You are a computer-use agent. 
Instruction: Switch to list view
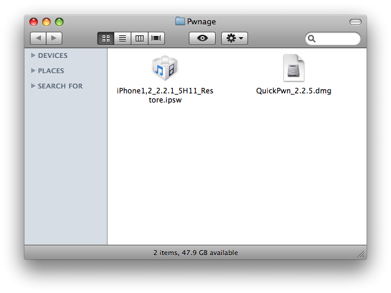point(122,38)
